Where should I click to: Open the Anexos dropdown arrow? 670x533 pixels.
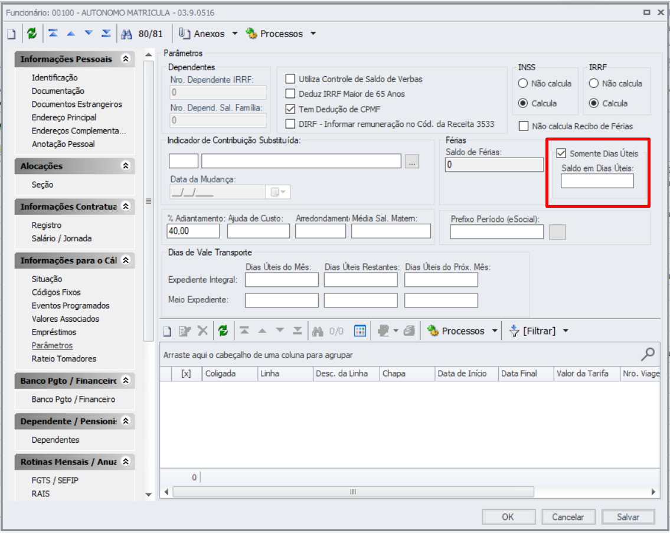pos(234,33)
